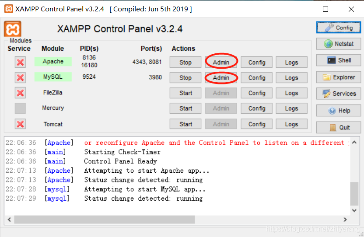
Task: Select the 'Control Panel Ready' log line
Action: coord(120,161)
